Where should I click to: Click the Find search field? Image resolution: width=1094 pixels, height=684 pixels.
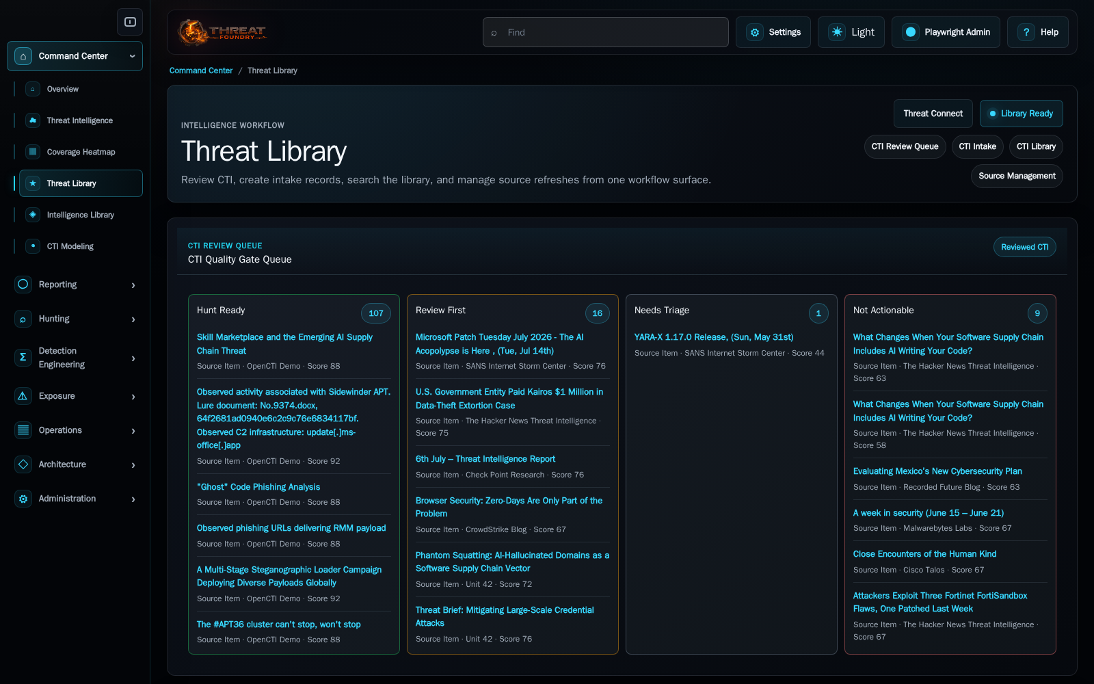(x=605, y=32)
